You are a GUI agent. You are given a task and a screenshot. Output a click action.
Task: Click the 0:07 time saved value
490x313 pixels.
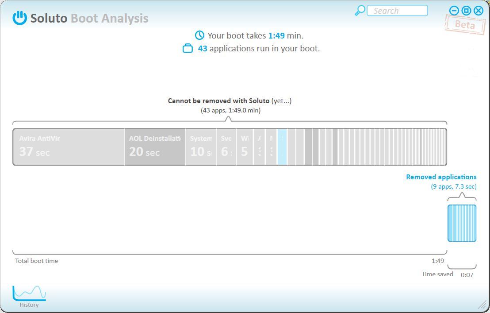coord(467,275)
